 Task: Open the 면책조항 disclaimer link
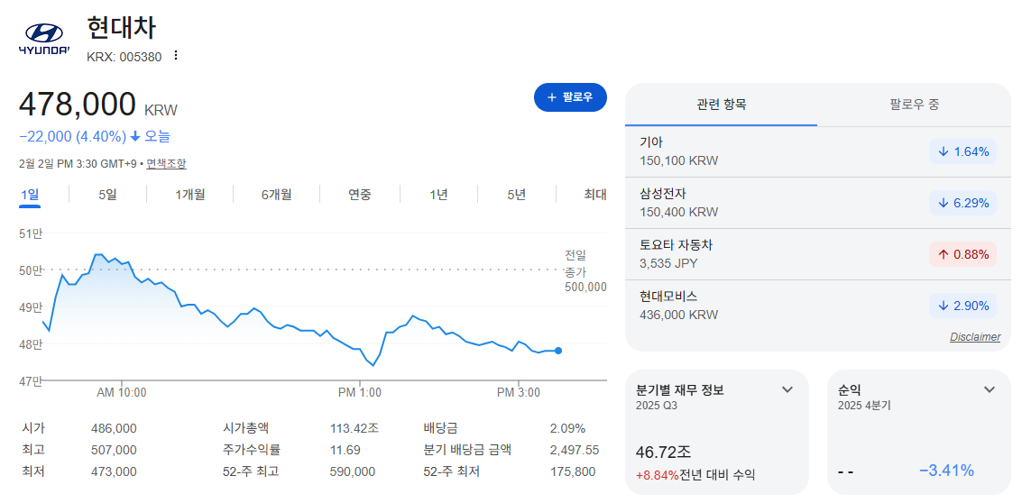[166, 163]
